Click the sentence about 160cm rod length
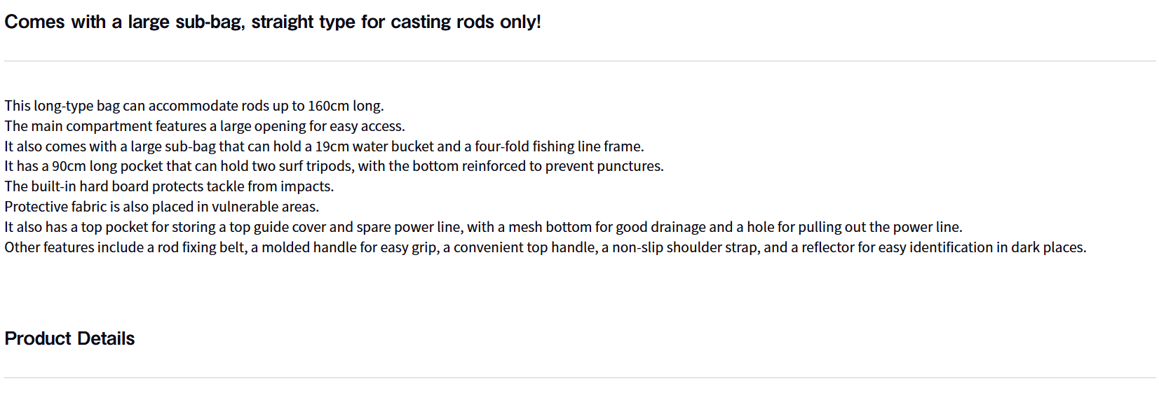The image size is (1159, 398). click(194, 106)
